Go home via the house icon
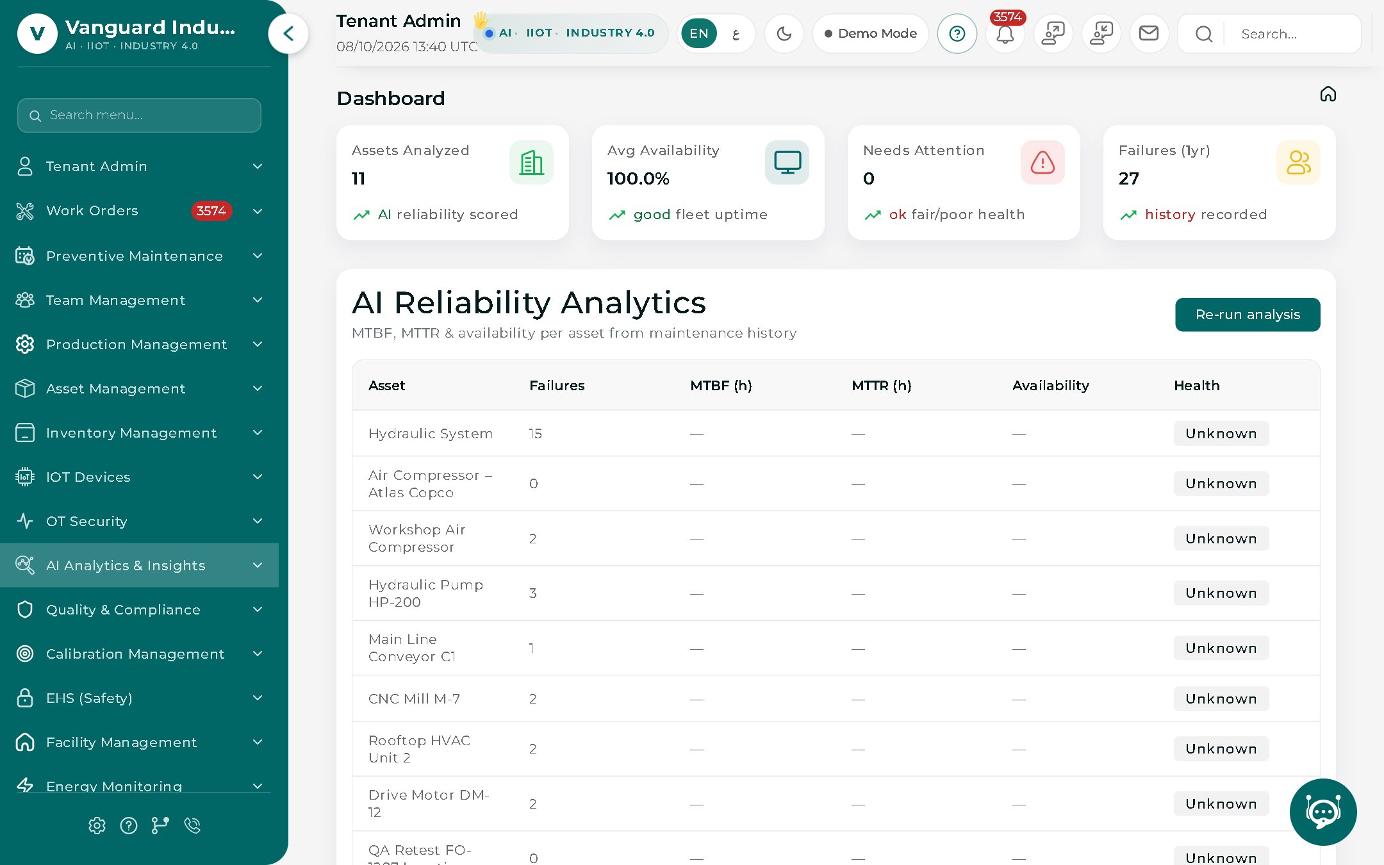Viewport: 1384px width, 865px height. (1328, 94)
